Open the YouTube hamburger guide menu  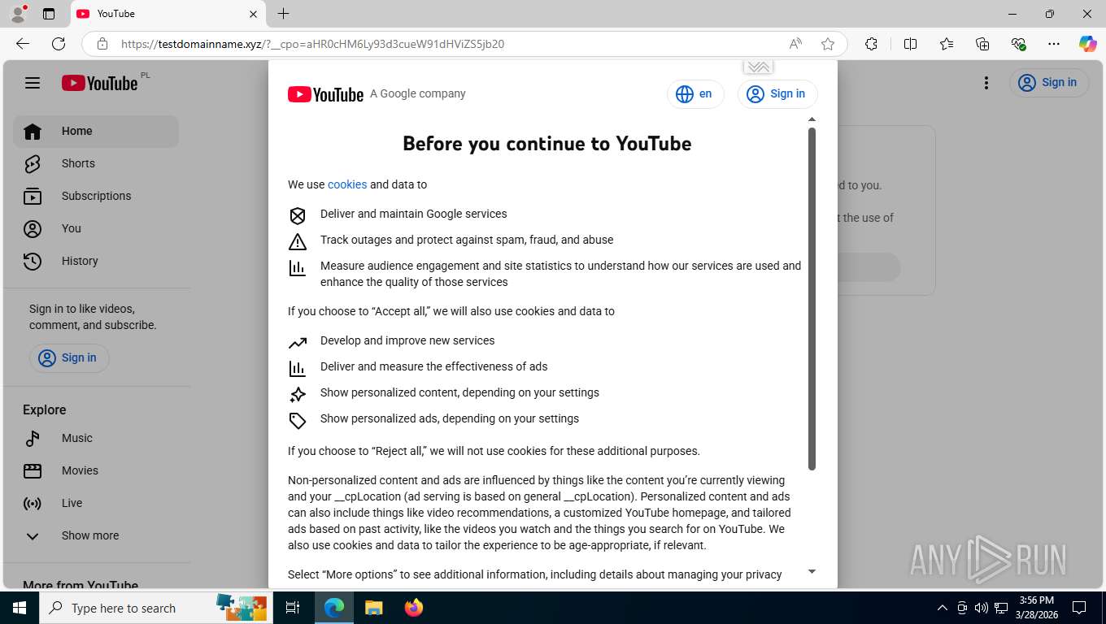33,83
